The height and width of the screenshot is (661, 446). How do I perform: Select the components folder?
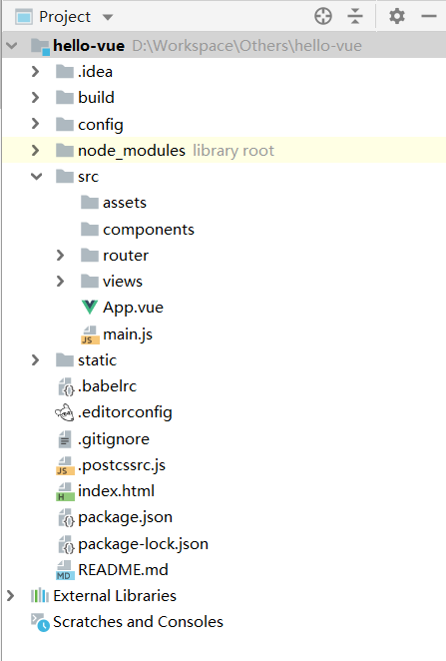[x=138, y=230]
